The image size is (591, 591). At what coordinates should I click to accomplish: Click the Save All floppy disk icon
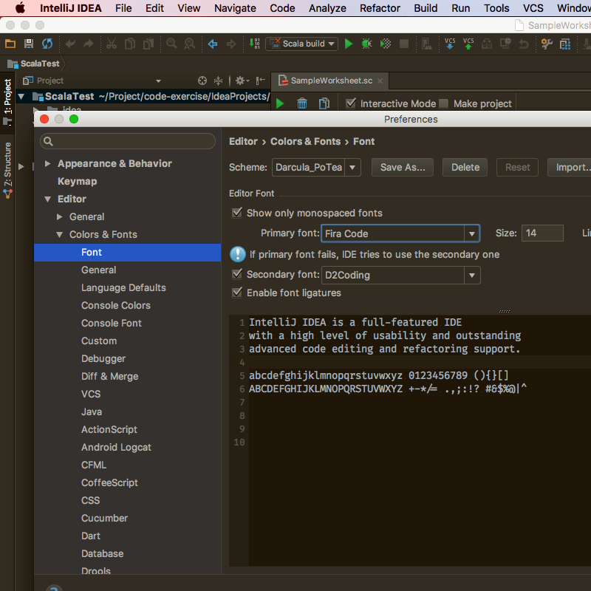tap(29, 44)
